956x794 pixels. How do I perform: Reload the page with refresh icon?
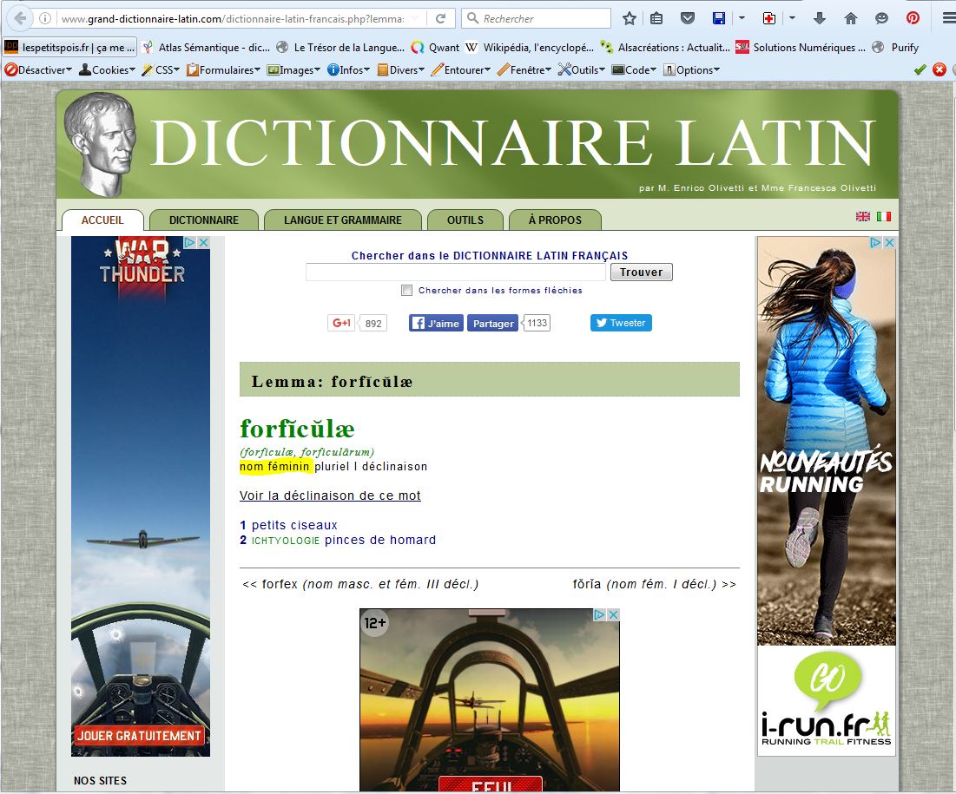tap(441, 18)
